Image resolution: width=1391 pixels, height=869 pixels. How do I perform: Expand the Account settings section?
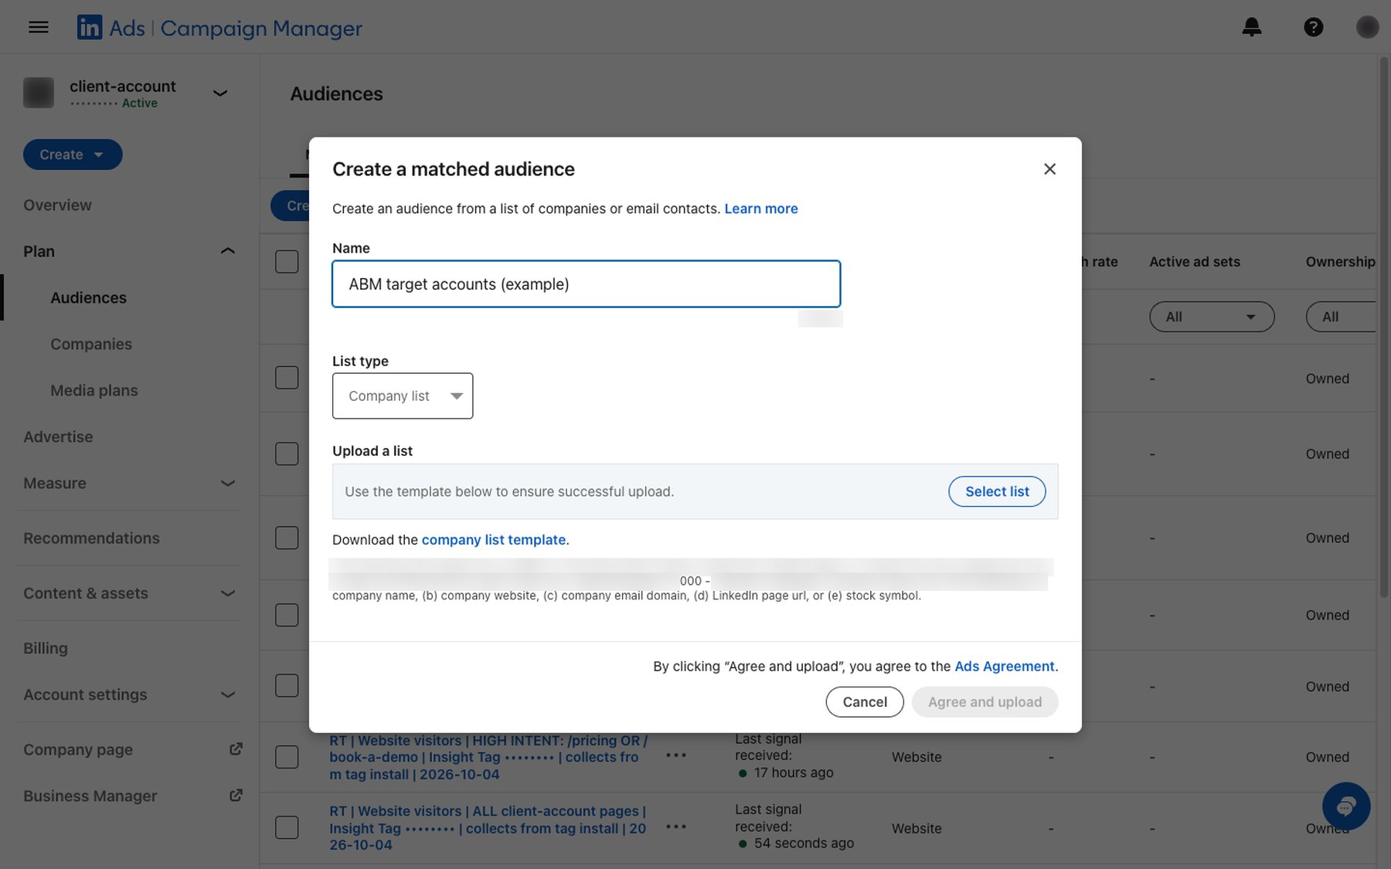click(x=227, y=694)
